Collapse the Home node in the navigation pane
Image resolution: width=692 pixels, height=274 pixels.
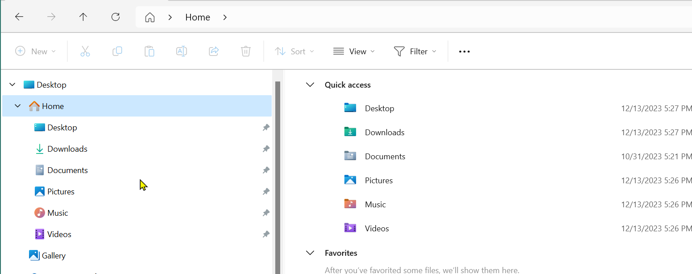point(17,106)
